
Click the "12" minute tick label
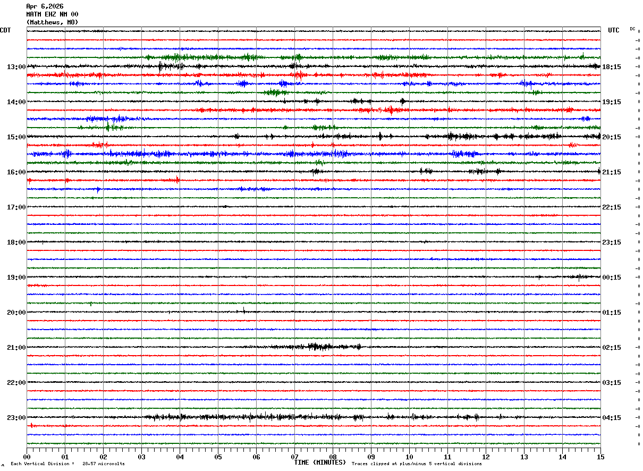tap(486, 457)
